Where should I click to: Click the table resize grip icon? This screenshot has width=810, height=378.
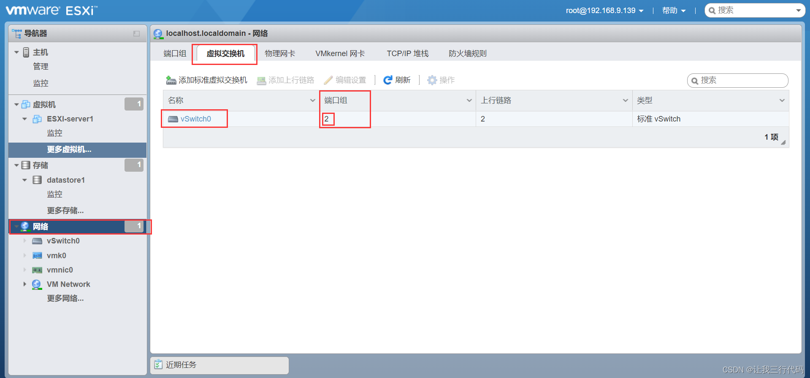tap(783, 143)
